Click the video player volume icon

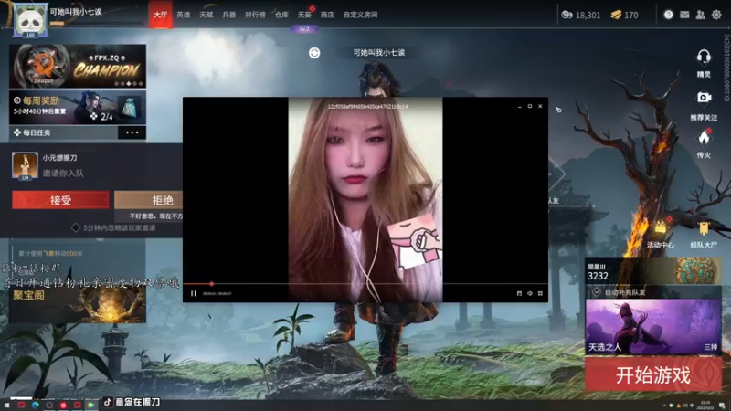(x=530, y=293)
